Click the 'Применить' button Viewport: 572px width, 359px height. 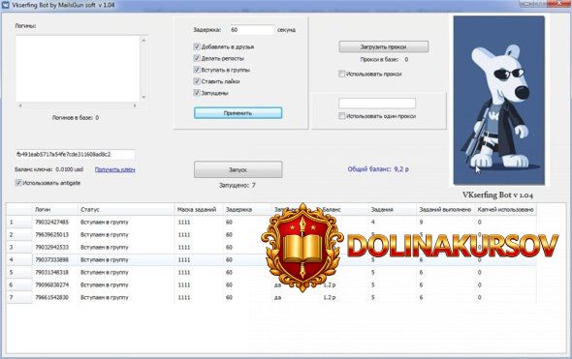point(238,113)
